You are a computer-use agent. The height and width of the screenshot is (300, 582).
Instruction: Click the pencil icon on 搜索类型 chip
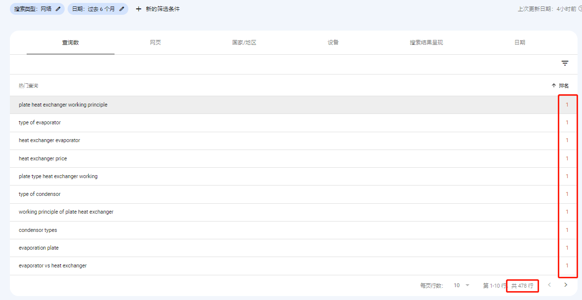(x=58, y=9)
